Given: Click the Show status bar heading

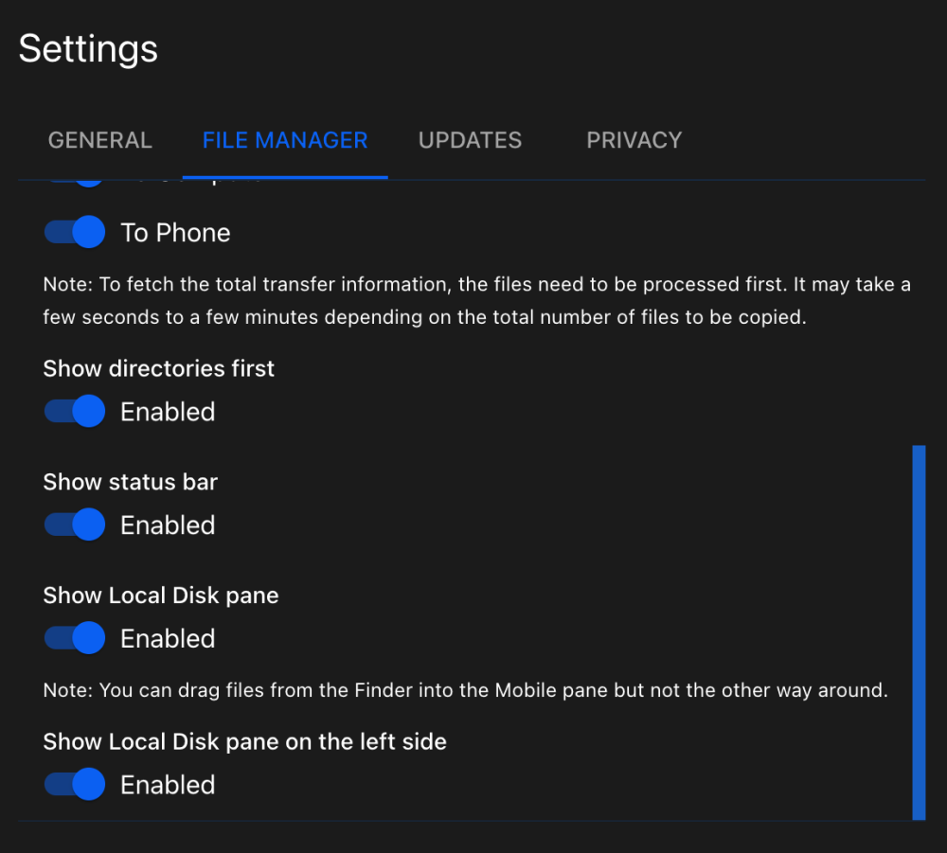Looking at the screenshot, I should (130, 482).
